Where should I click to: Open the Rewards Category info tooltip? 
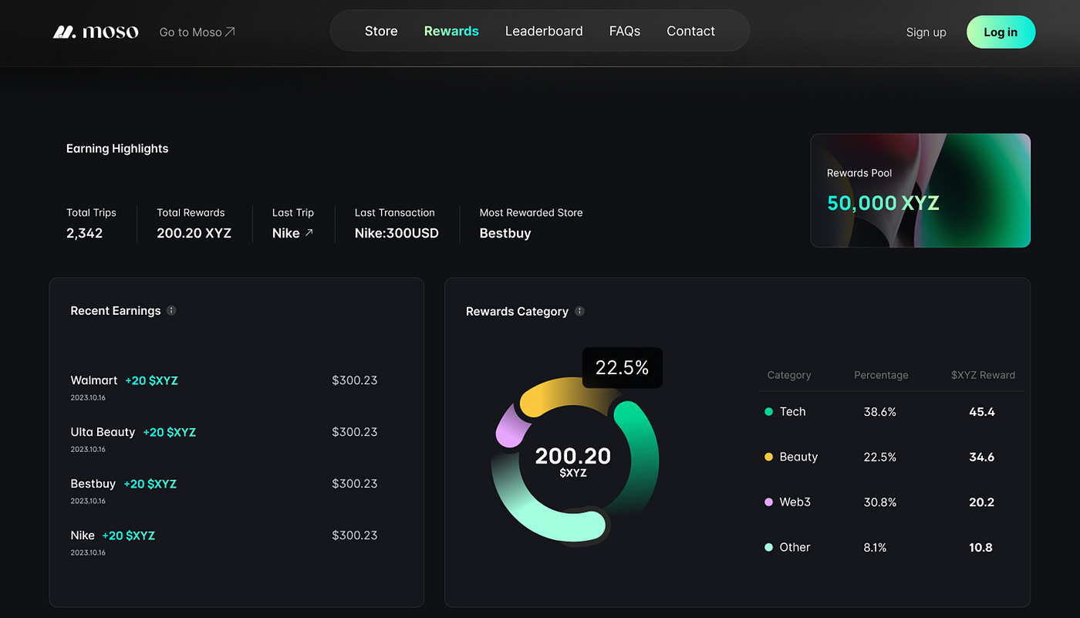click(579, 312)
